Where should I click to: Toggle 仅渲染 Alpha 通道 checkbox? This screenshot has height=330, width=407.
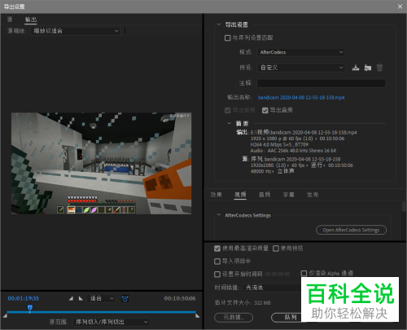[304, 273]
